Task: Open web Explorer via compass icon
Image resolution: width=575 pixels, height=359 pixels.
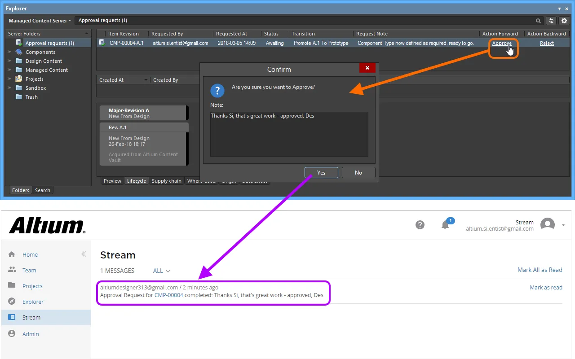Action: (x=12, y=302)
